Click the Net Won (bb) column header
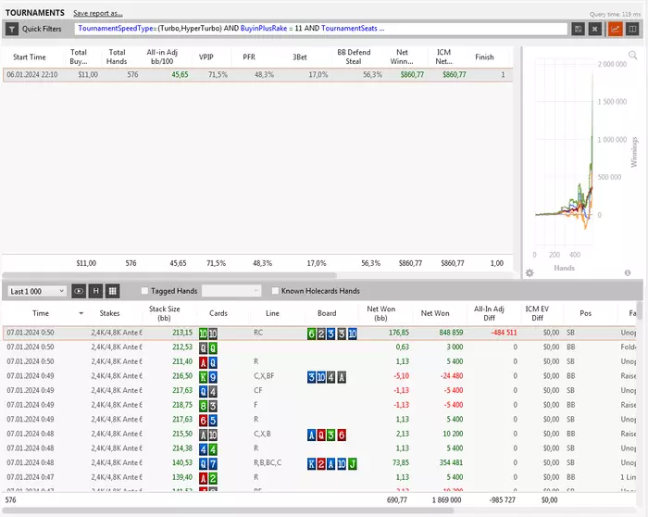Viewport: 648px width, 517px height. pos(382,313)
